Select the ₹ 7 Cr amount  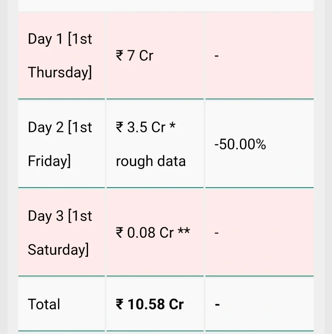pyautogui.click(x=134, y=56)
